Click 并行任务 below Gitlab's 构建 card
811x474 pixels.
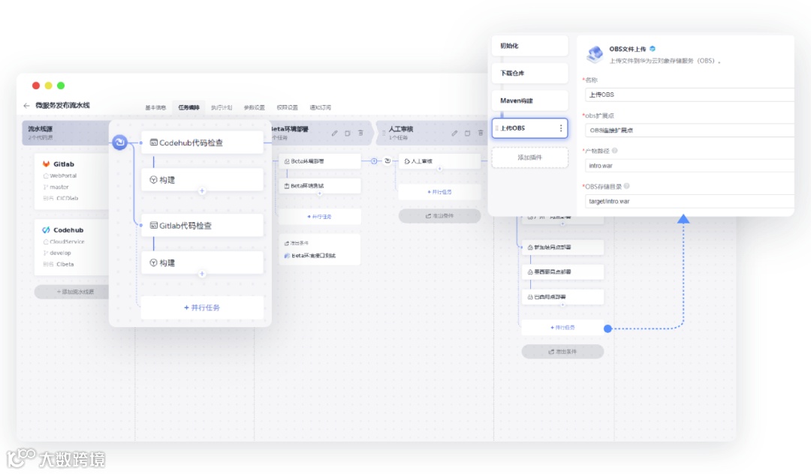202,307
